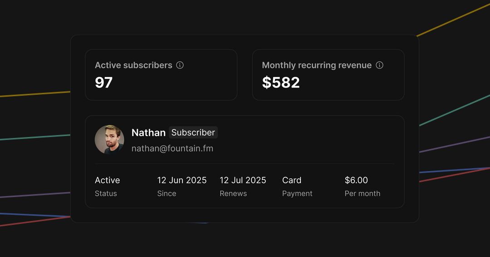Click the Payment field label
The image size is (490, 257).
click(297, 194)
